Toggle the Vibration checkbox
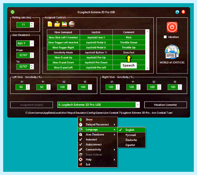Viewport: 197px width, 175px height. coord(165,37)
